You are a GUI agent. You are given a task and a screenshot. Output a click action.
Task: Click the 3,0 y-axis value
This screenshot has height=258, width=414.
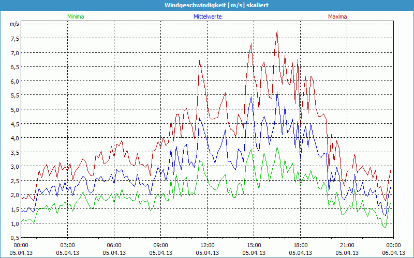click(x=15, y=167)
